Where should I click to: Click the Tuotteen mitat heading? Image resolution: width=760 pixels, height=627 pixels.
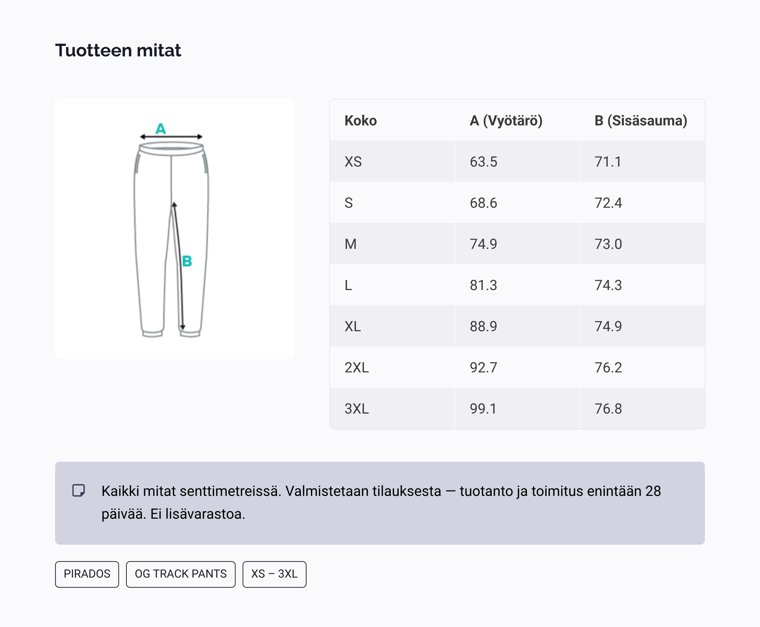coord(118,50)
